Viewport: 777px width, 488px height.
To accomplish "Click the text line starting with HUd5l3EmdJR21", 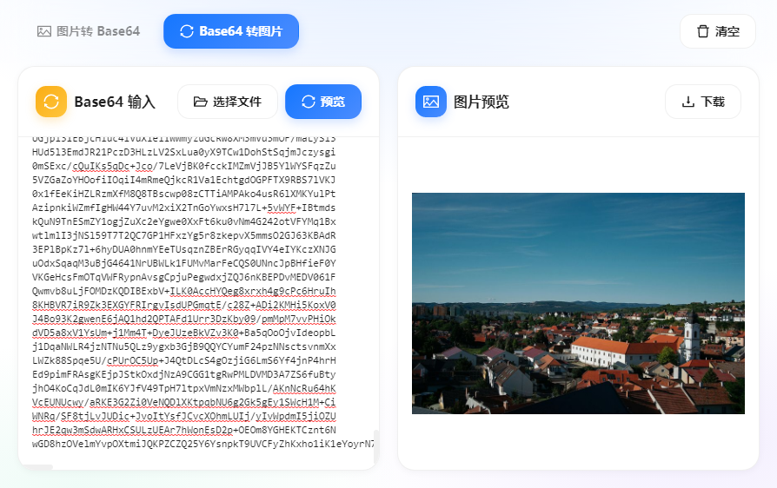I will coord(184,152).
